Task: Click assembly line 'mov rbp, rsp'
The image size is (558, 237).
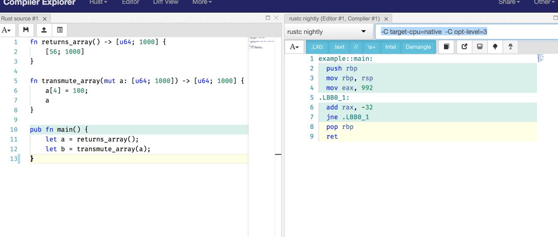Action: point(350,78)
